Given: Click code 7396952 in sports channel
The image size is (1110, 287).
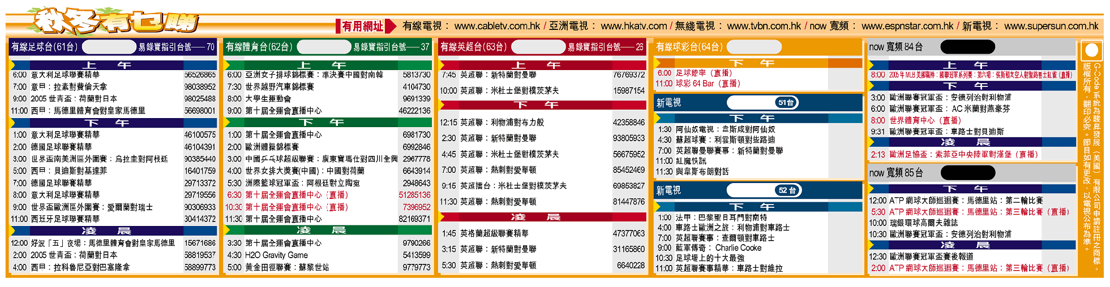Looking at the screenshot, I should pos(417,207).
